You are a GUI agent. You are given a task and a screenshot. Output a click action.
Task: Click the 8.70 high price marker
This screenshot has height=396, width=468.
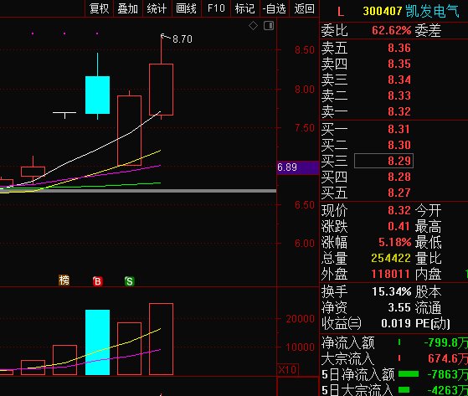click(183, 39)
